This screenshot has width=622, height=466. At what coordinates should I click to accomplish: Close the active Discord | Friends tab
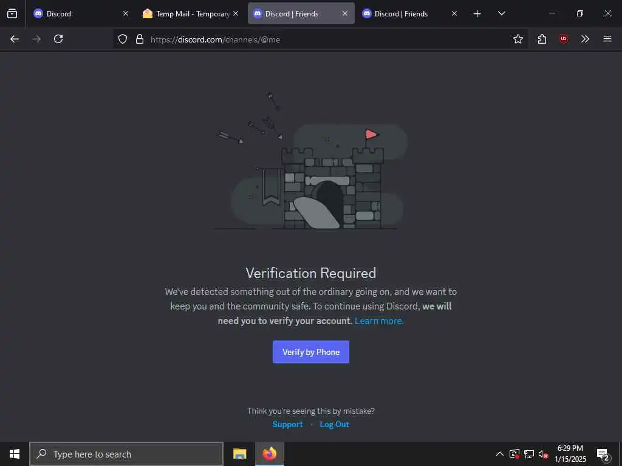point(345,13)
